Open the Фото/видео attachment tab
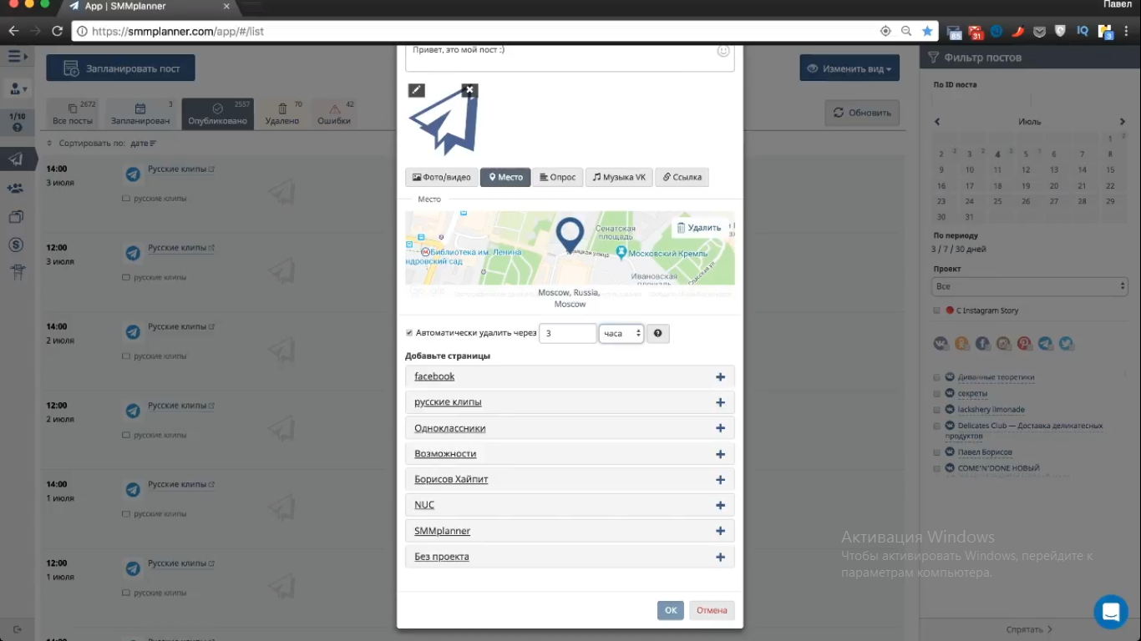Screen dimensions: 1141x641 441,177
